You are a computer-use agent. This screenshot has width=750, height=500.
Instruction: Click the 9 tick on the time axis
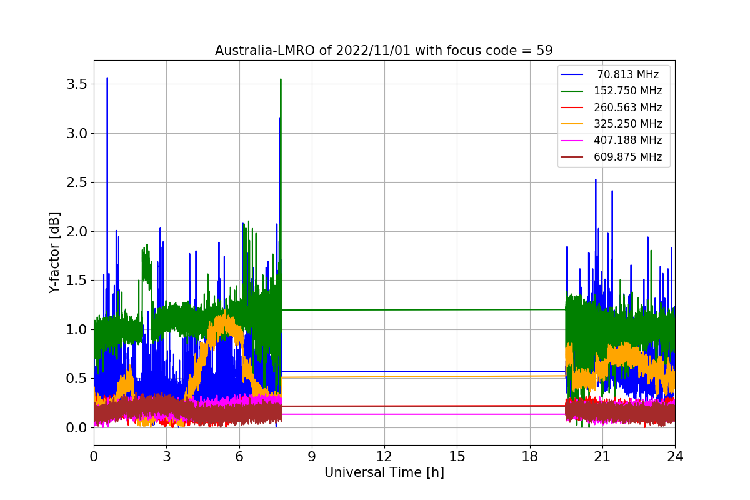tap(312, 456)
